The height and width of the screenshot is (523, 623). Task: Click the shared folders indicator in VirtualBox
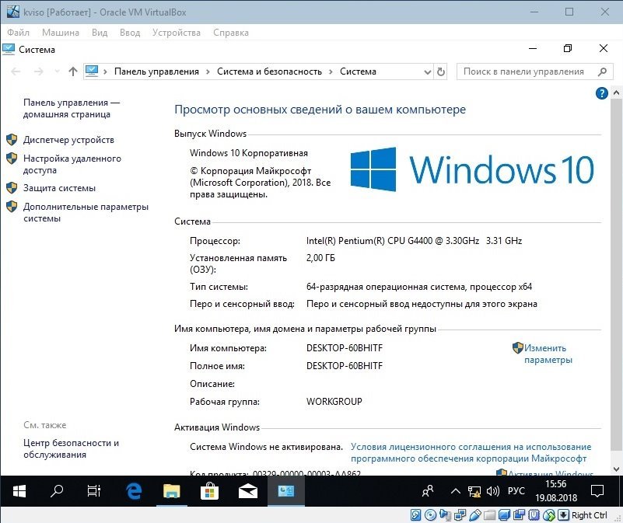(x=489, y=515)
